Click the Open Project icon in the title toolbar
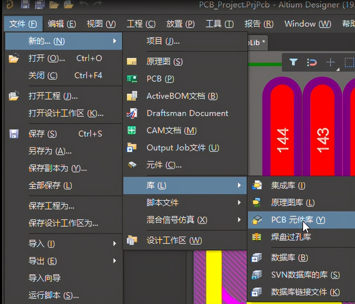This screenshot has width=355, height=304. pyautogui.click(x=68, y=4)
